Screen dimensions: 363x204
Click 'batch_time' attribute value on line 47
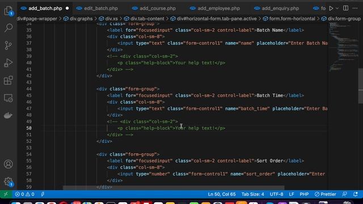[x=254, y=109]
